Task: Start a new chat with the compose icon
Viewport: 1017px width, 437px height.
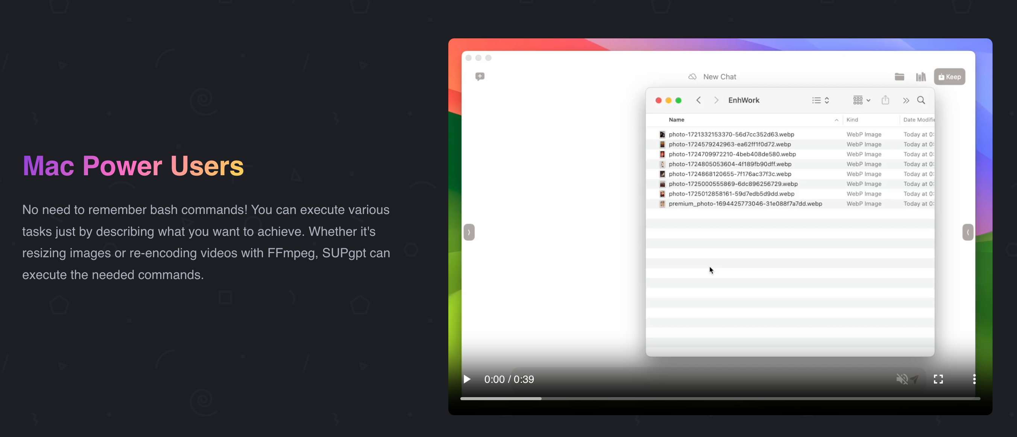Action: [480, 77]
